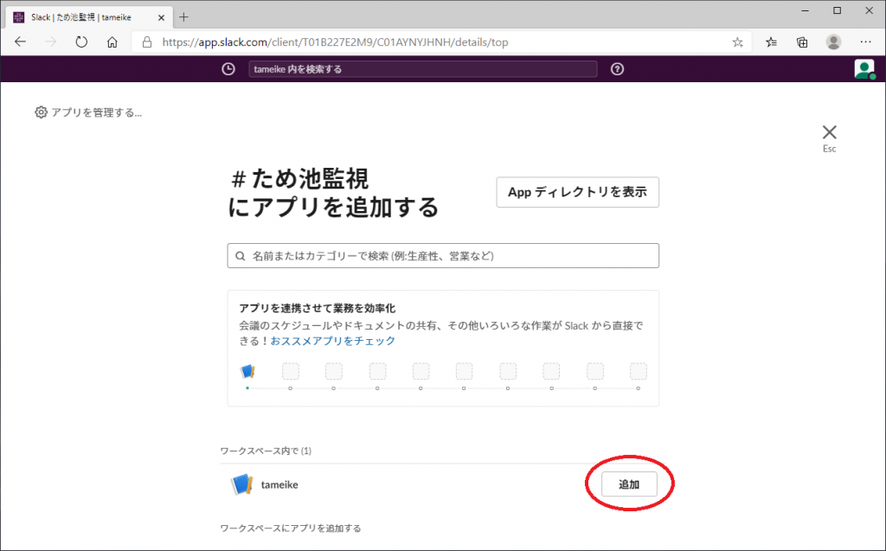This screenshot has width=886, height=551.
Task: Open browser settings and more menu
Action: tap(865, 42)
